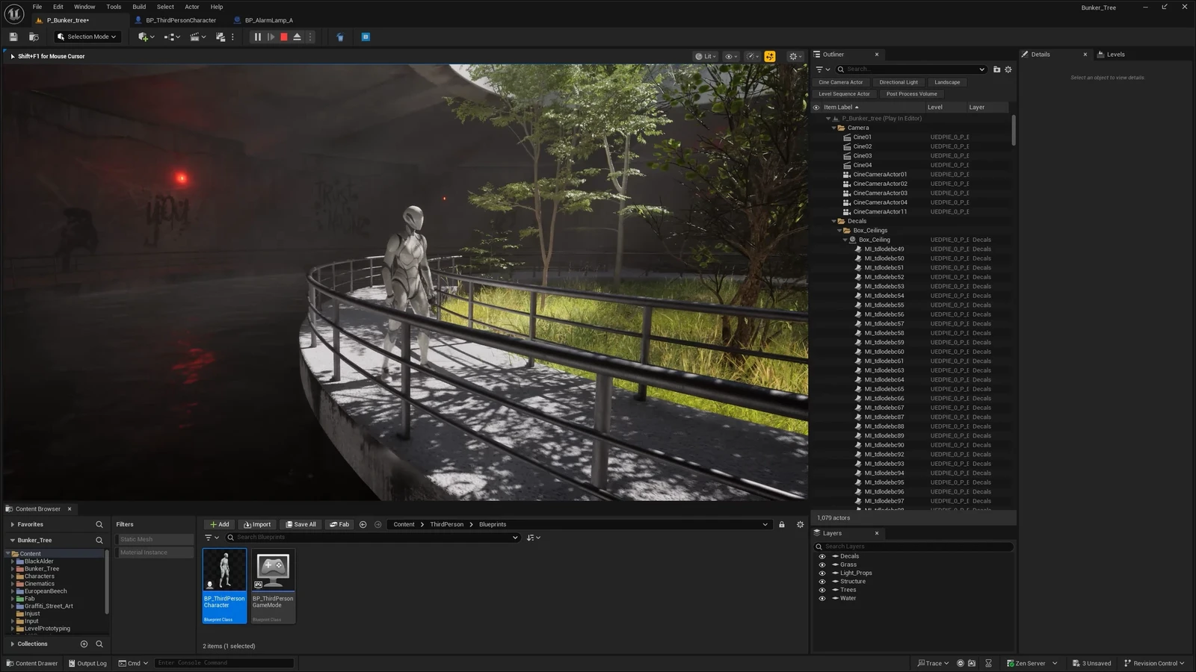This screenshot has width=1196, height=672.
Task: Go back in Content Browser history
Action: [363, 524]
